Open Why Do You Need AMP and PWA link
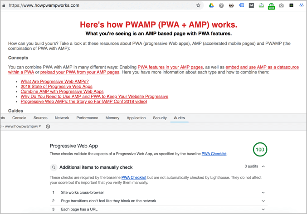The height and width of the screenshot is (214, 307). 94,97
